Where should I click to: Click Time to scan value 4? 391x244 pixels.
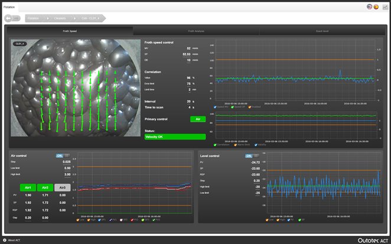tap(190, 107)
